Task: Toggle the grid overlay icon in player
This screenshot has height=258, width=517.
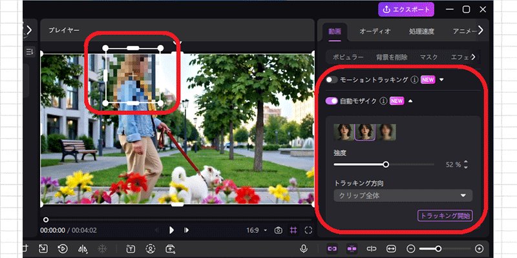Action: point(293,230)
